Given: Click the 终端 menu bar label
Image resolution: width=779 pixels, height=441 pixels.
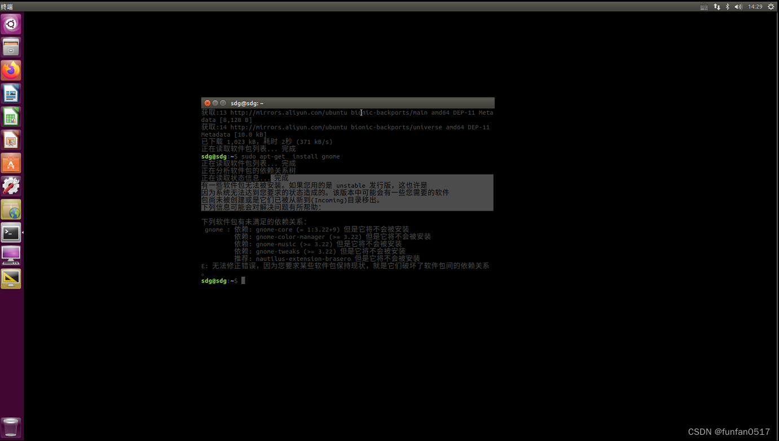Looking at the screenshot, I should [8, 6].
